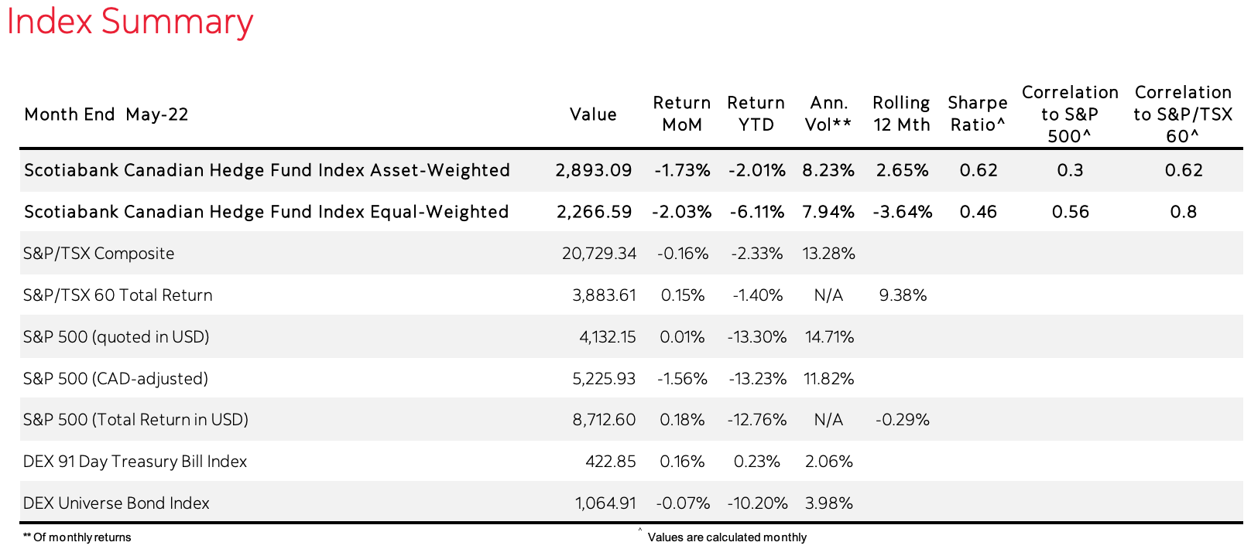Click the Correlation to S&P/TSX 60 header
This screenshot has height=549, width=1251.
pos(1183,114)
